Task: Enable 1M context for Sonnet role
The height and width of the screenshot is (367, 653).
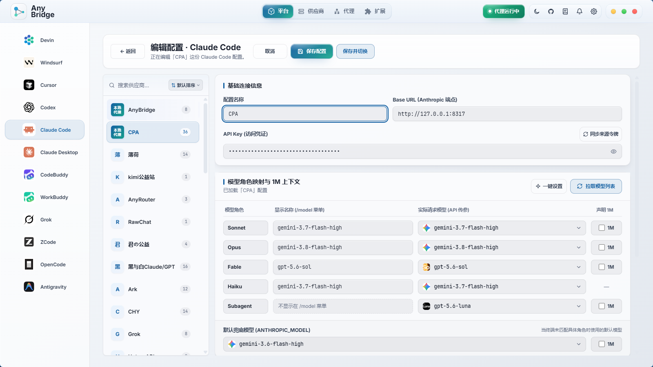Action: 602,228
